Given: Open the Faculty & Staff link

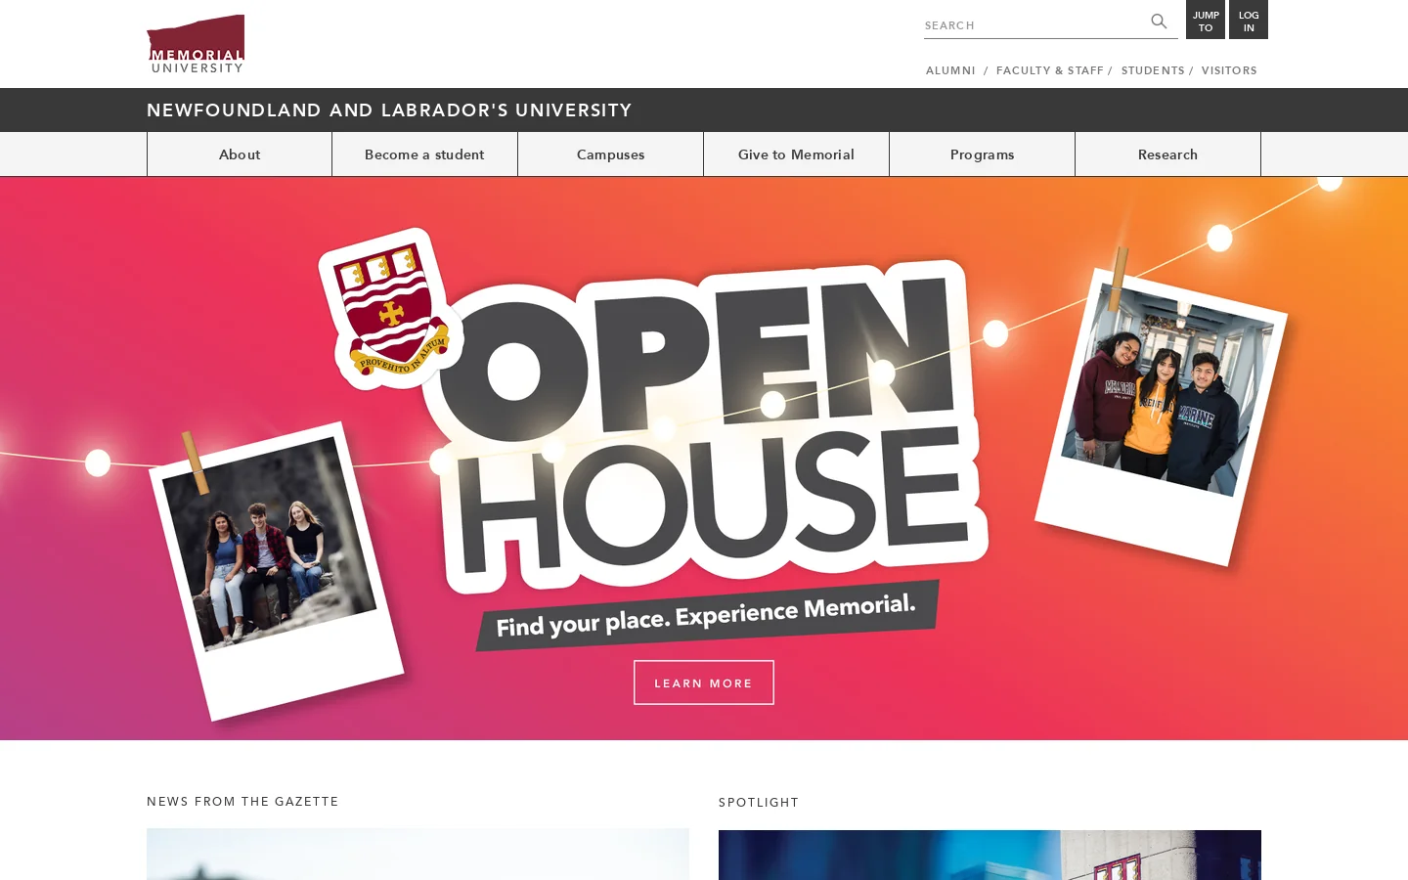Looking at the screenshot, I should click(x=1050, y=70).
